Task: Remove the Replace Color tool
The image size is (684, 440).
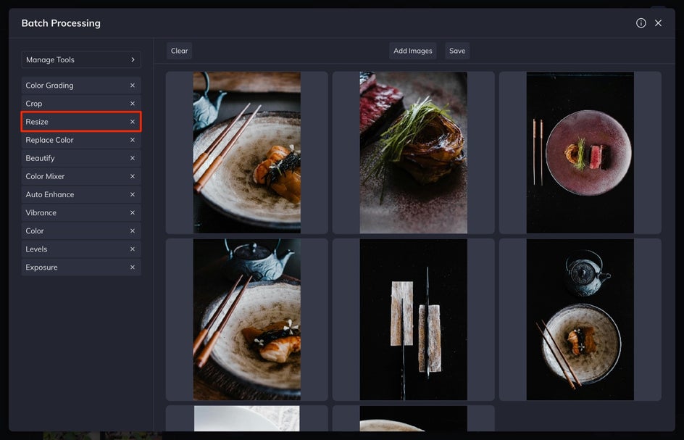Action: (x=133, y=140)
